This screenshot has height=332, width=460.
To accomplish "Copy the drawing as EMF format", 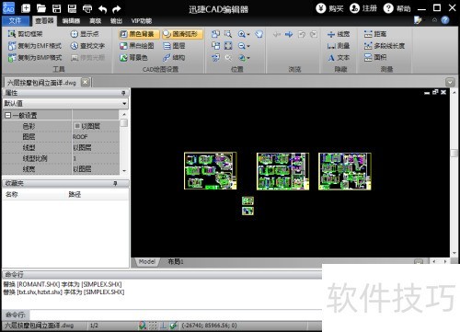I will 35,46.
